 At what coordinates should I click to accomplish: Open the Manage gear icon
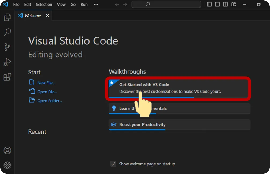coord(7,165)
